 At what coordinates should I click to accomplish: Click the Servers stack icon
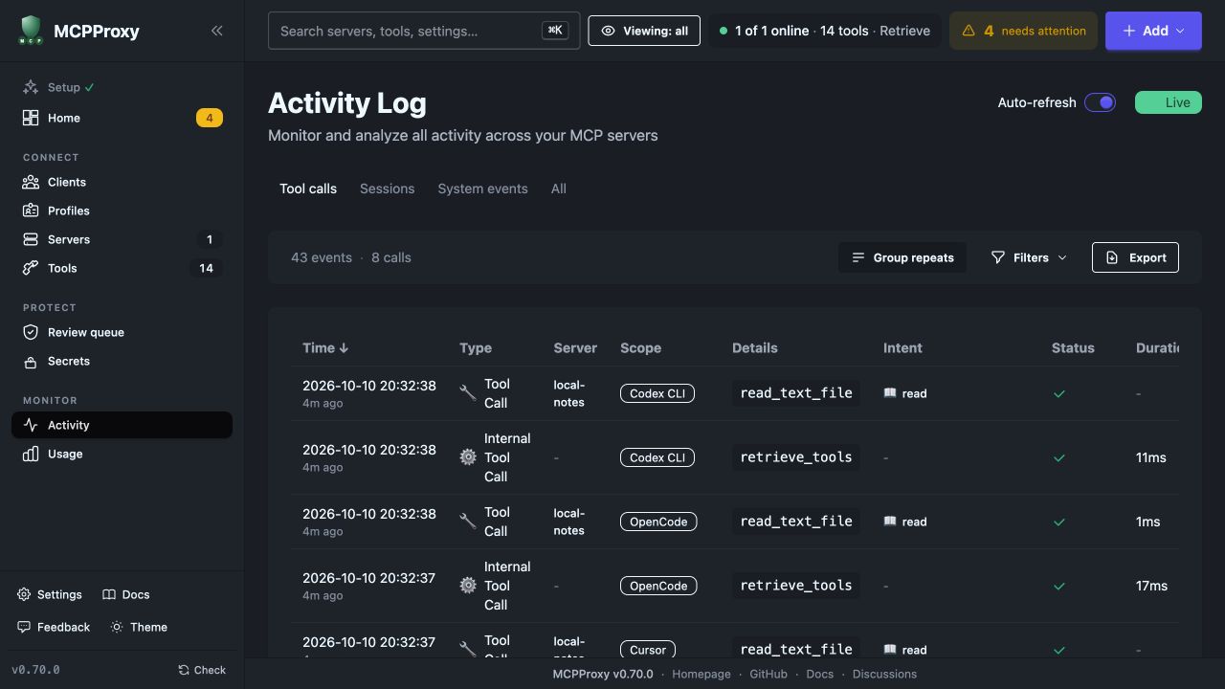pyautogui.click(x=31, y=239)
